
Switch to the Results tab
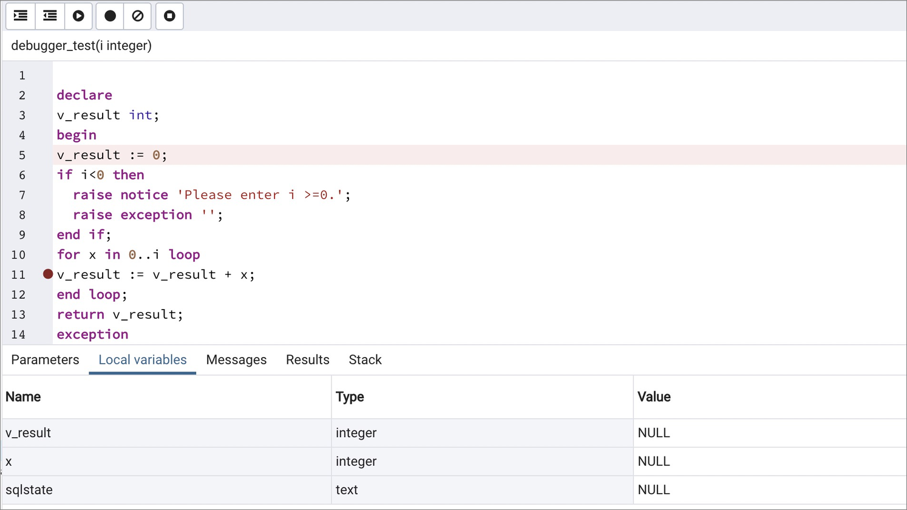(x=307, y=359)
